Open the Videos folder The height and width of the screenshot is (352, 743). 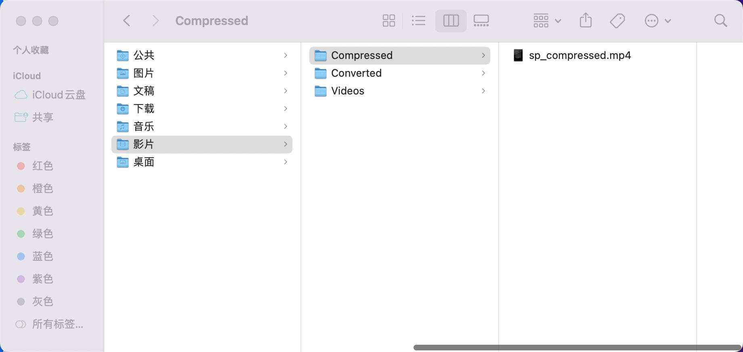coord(348,91)
